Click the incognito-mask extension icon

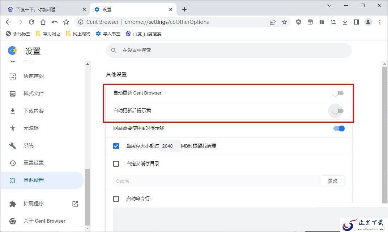(310, 22)
